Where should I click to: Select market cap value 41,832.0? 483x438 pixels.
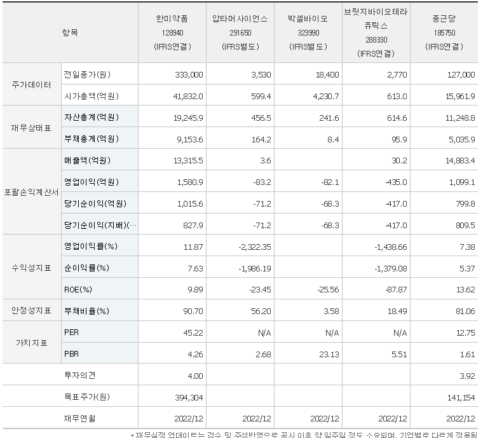pos(188,97)
